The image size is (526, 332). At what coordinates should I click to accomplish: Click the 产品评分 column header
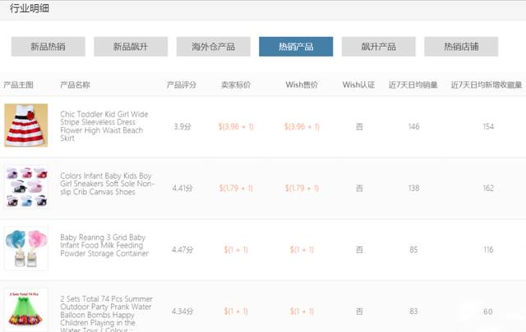(x=182, y=85)
